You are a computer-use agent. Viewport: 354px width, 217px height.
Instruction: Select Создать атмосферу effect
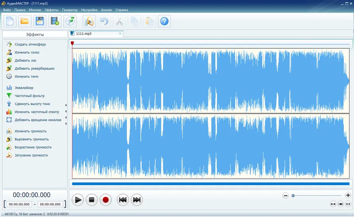tap(30, 45)
